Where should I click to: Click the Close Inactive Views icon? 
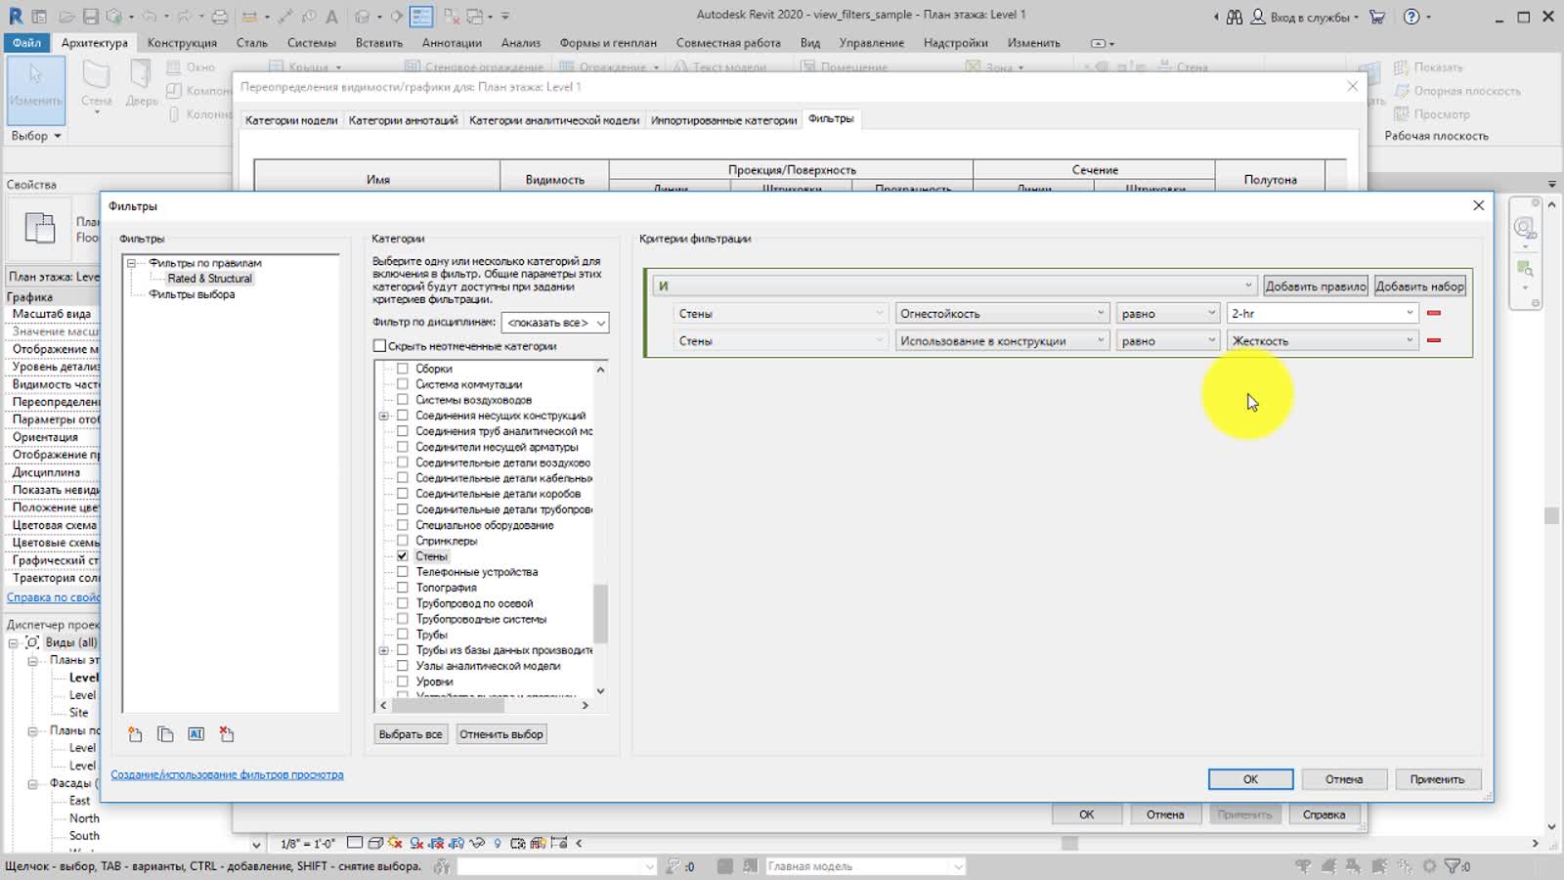(451, 17)
